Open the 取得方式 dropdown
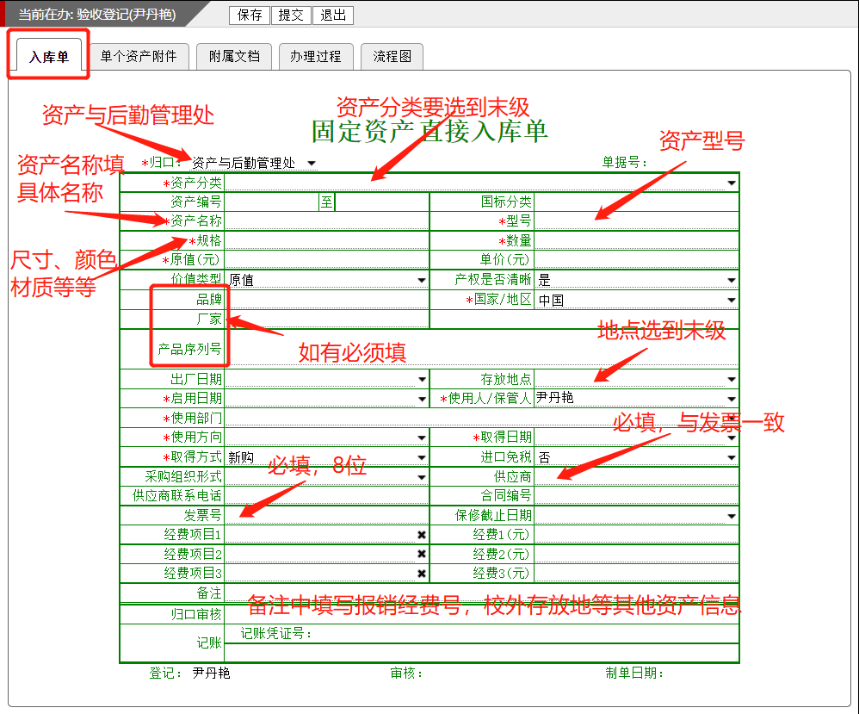Screen dimensions: 859x714 421,457
